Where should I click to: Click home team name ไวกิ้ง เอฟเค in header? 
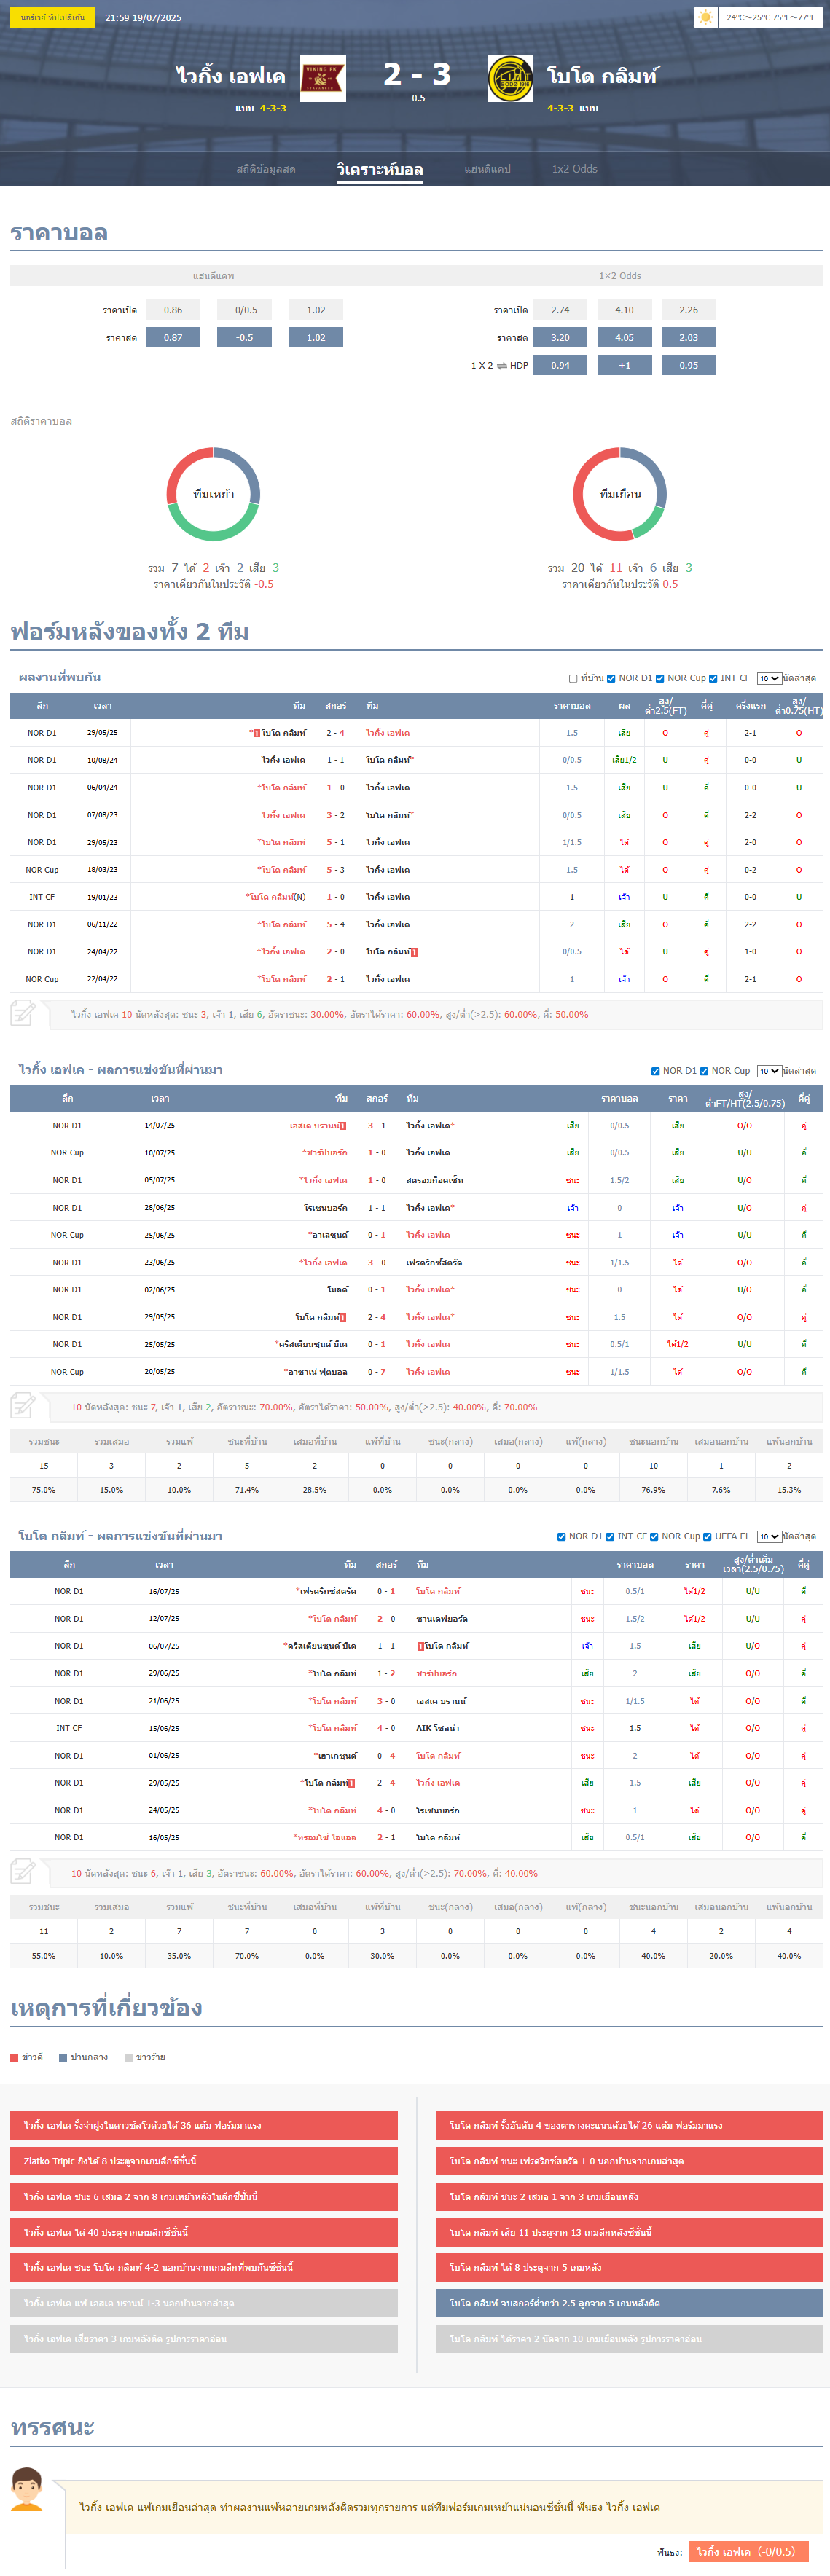(x=231, y=76)
